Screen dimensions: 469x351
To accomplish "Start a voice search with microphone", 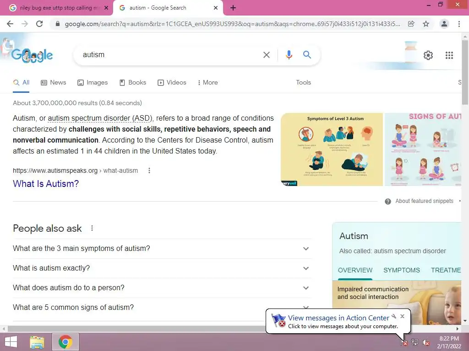I will pos(289,55).
